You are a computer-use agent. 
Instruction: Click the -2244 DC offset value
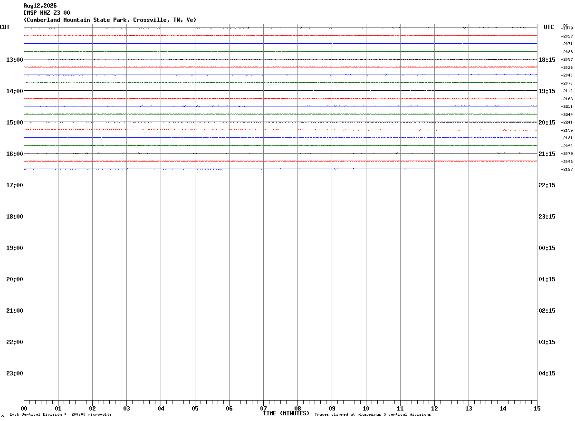tap(567, 115)
